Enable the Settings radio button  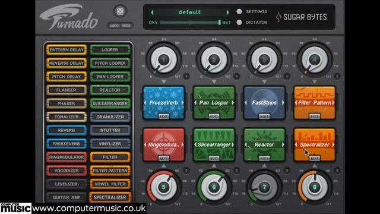click(239, 11)
